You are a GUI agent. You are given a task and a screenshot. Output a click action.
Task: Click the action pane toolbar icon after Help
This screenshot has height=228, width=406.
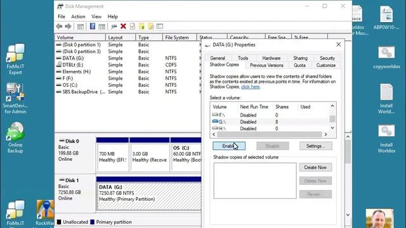tap(101, 26)
